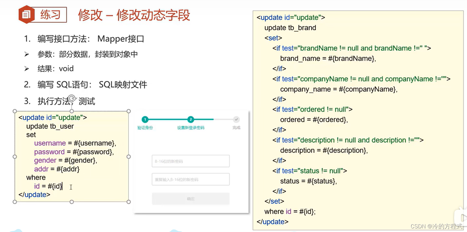Screen dimensions: 467x232
Task: Click the ordered = #{ordered}, line
Action: [x=314, y=120]
